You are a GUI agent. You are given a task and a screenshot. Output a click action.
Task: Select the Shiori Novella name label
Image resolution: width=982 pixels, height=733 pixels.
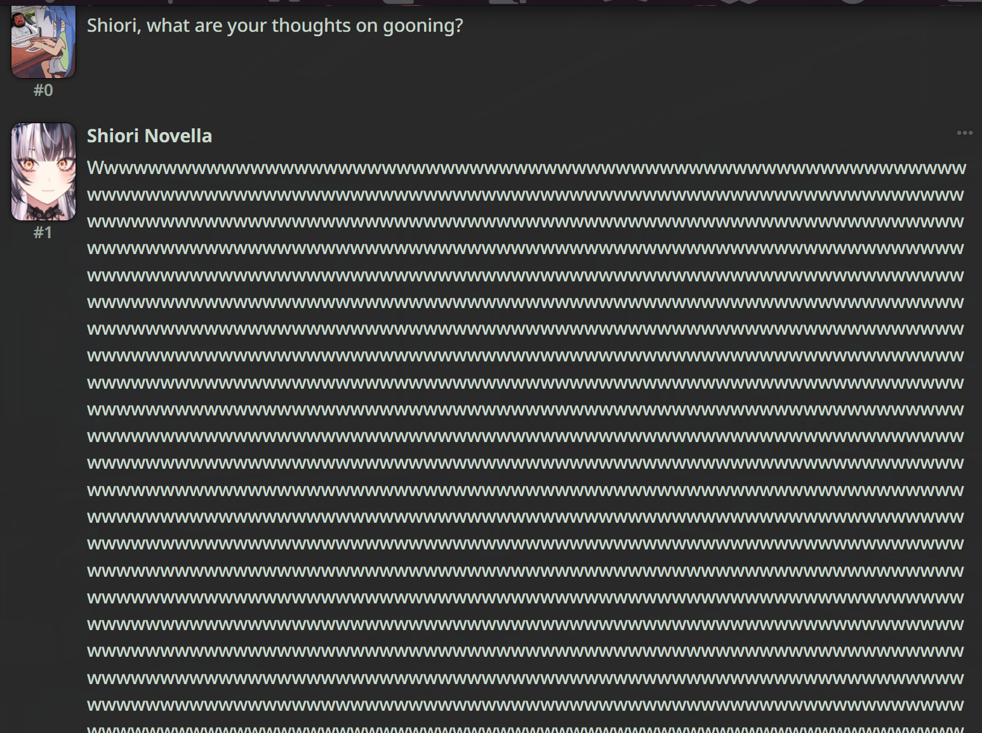pos(149,136)
